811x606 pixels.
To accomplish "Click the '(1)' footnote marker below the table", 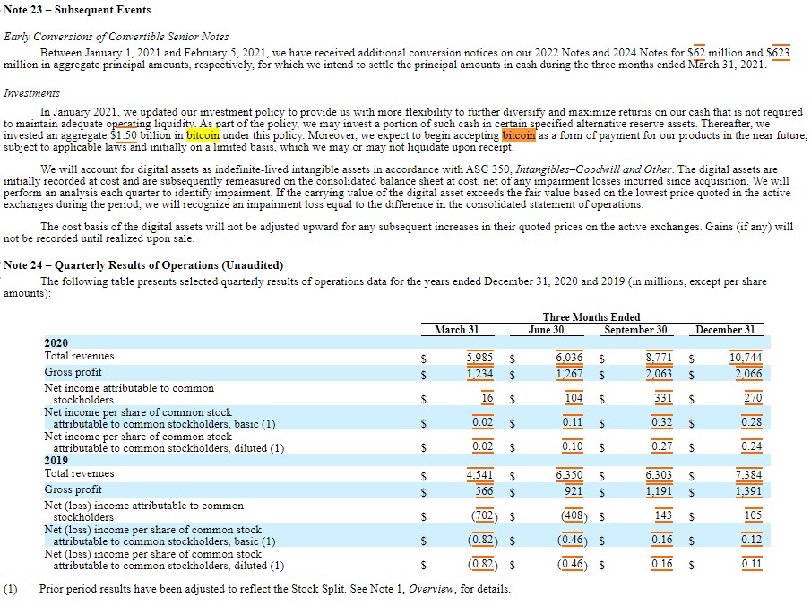I will click(x=11, y=589).
